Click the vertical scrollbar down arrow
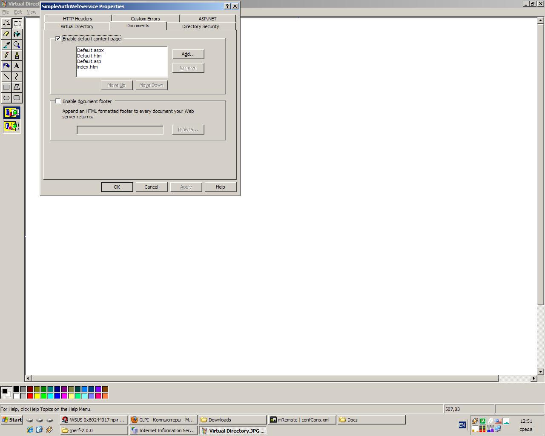The height and width of the screenshot is (436, 545). point(541,372)
